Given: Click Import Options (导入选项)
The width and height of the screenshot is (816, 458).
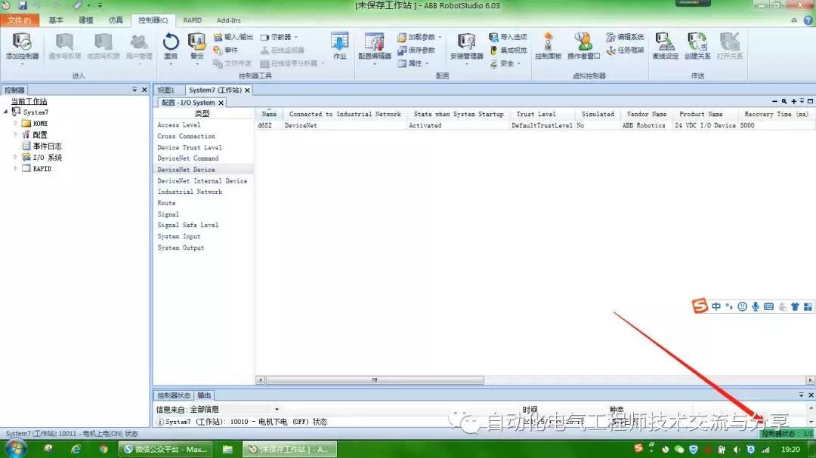Looking at the screenshot, I should (508, 37).
